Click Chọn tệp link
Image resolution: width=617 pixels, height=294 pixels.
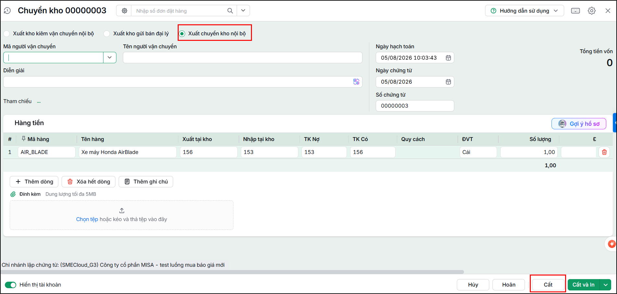tap(87, 219)
